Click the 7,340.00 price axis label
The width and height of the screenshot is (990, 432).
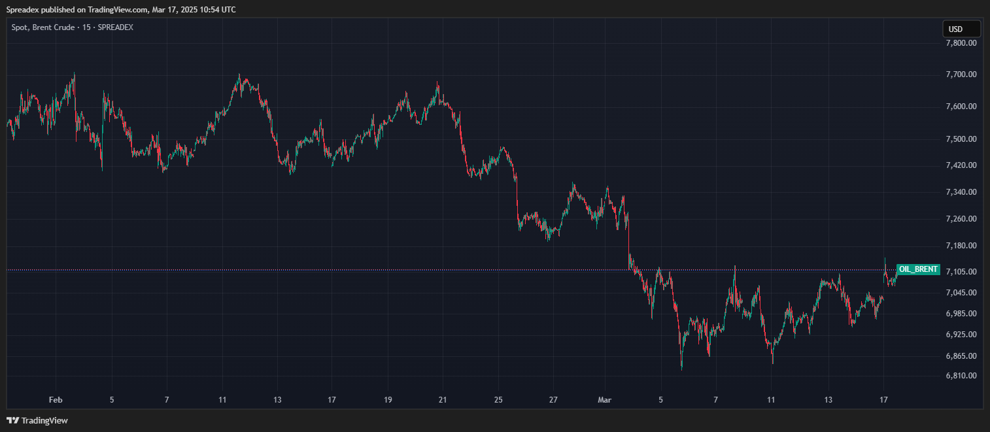click(961, 192)
